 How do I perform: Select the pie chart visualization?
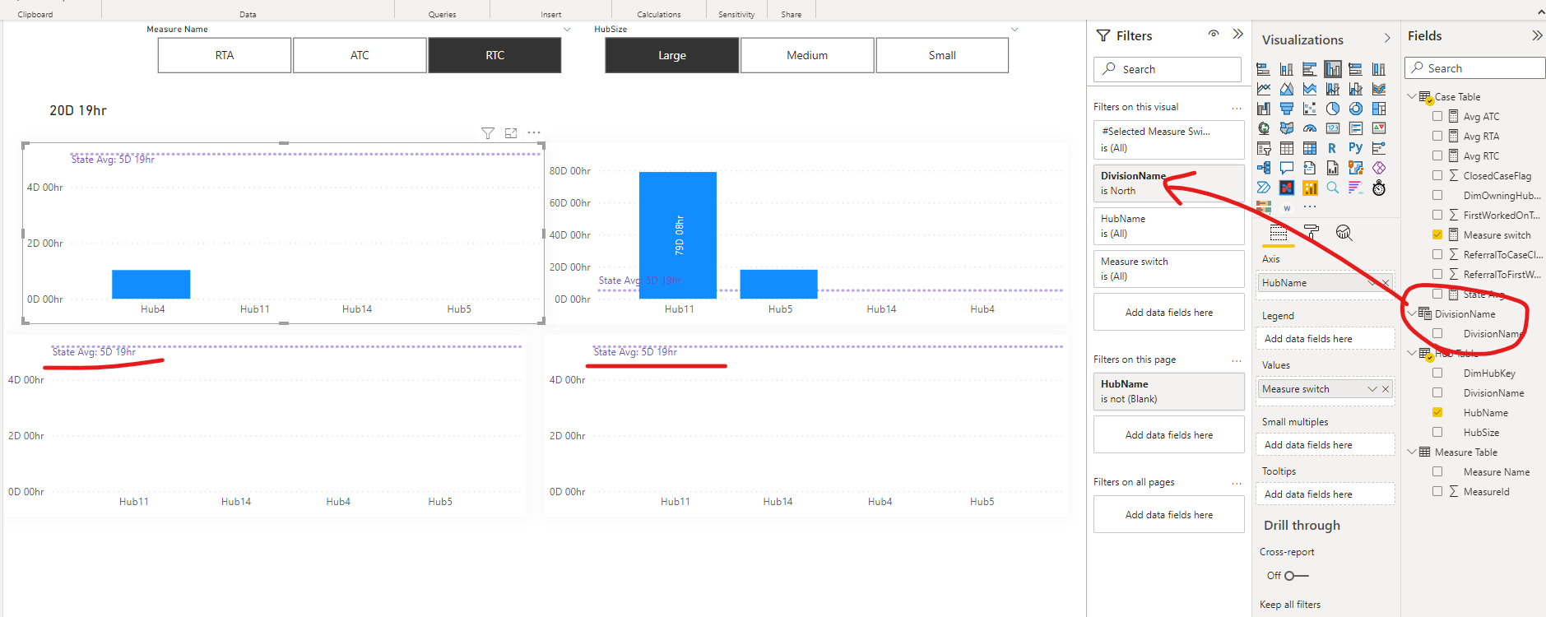[x=1333, y=109]
